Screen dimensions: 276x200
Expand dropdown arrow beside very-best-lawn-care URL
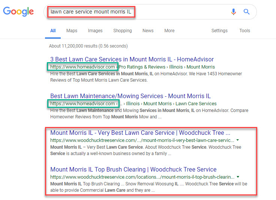pos(238,140)
